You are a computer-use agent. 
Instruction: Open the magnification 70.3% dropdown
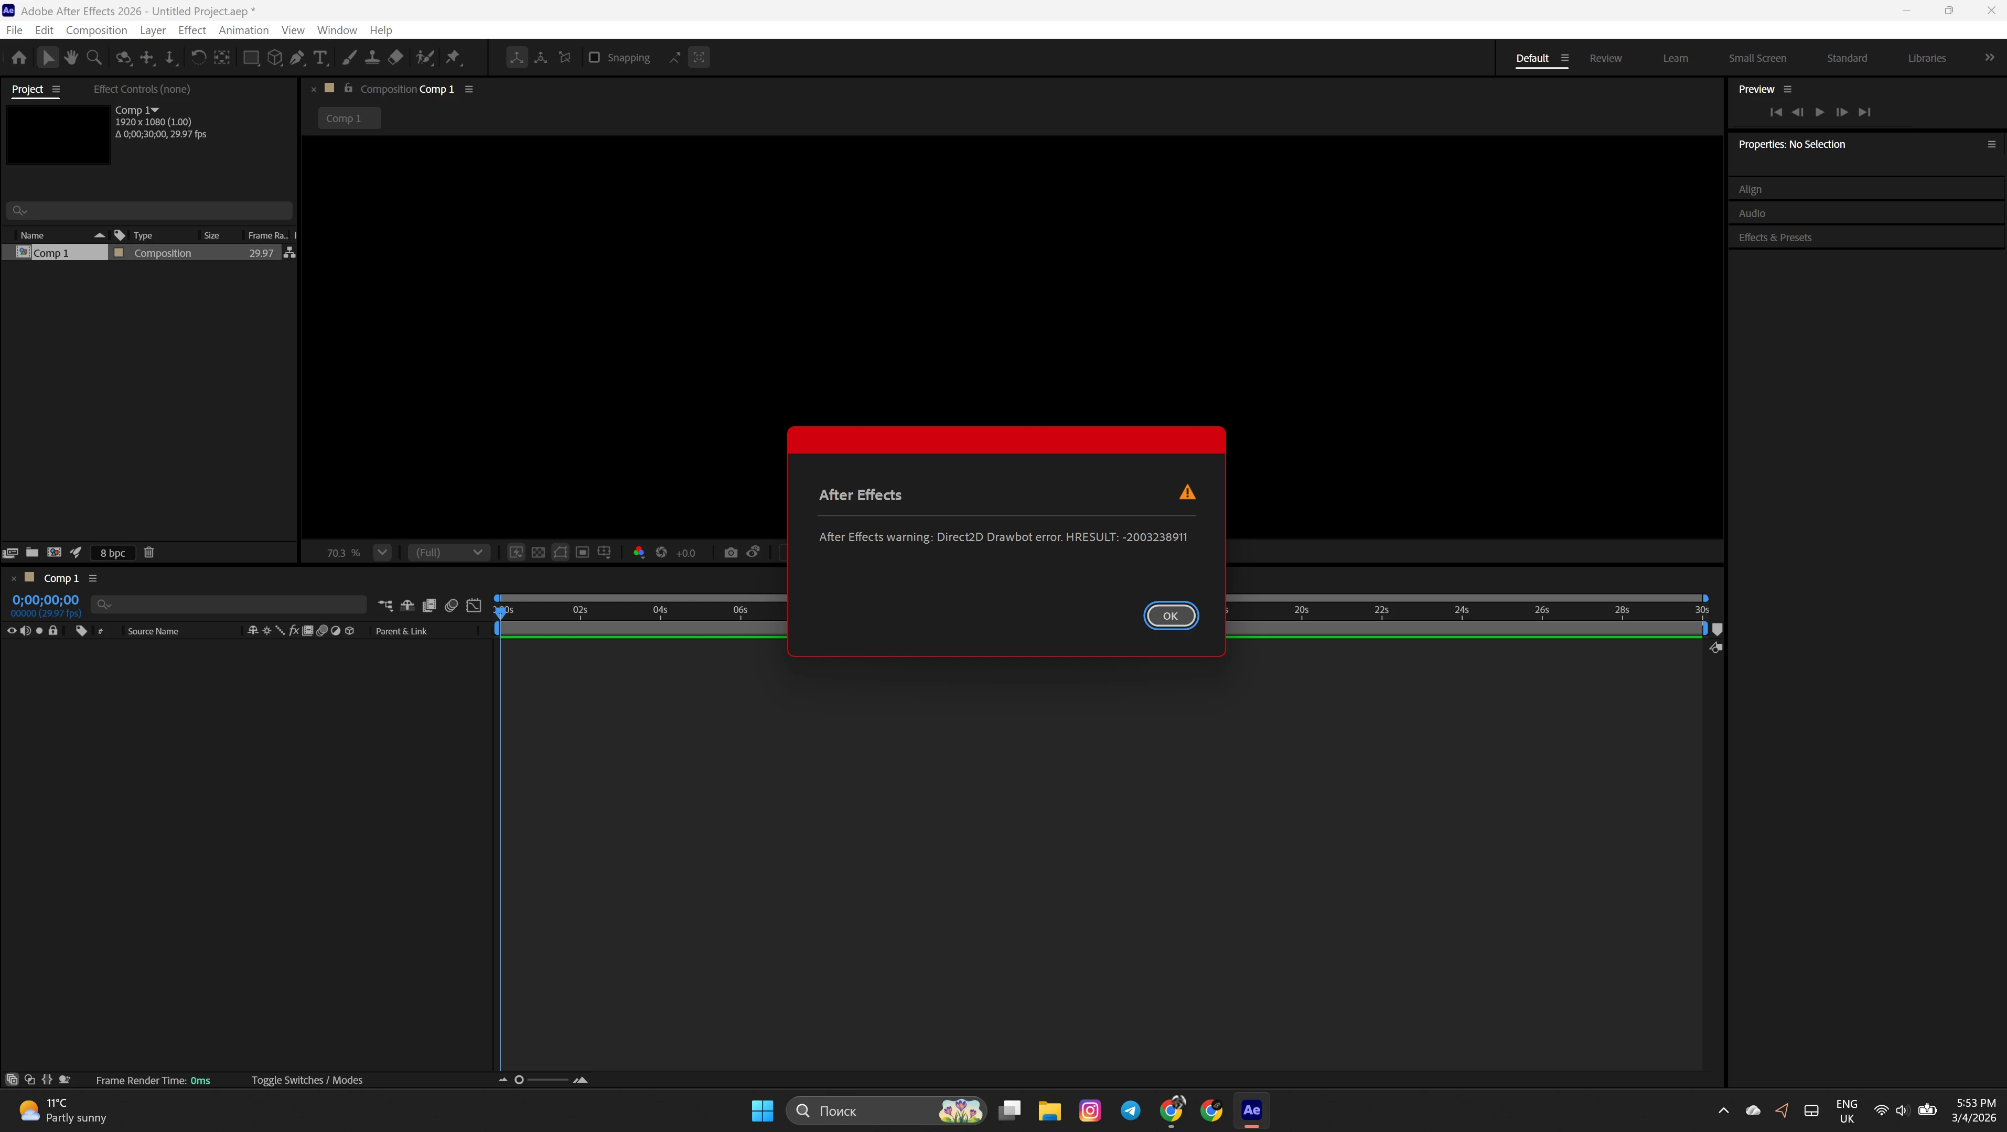(x=382, y=552)
